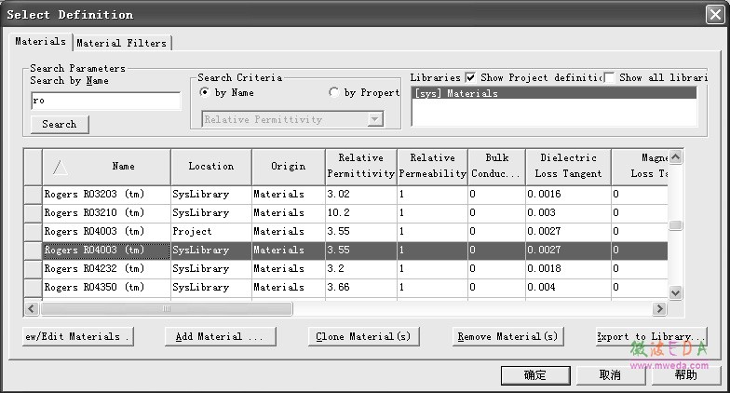
Task: Click the Add Material button
Action: [x=220, y=336]
